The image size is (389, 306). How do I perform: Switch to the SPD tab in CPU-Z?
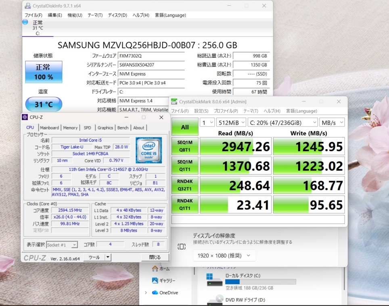(x=87, y=127)
